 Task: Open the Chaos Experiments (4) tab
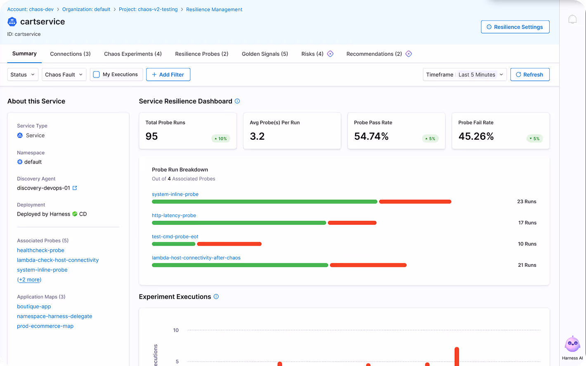tap(133, 54)
